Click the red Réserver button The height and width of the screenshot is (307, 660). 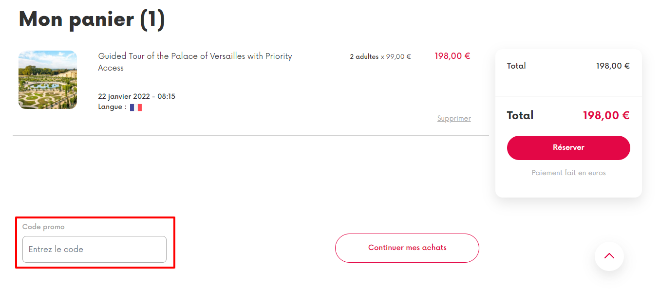click(x=568, y=147)
